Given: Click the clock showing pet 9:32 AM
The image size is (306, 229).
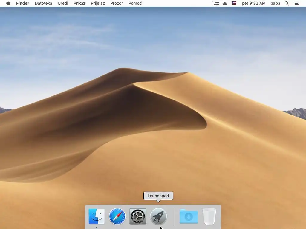Looking at the screenshot, I should 253,3.
